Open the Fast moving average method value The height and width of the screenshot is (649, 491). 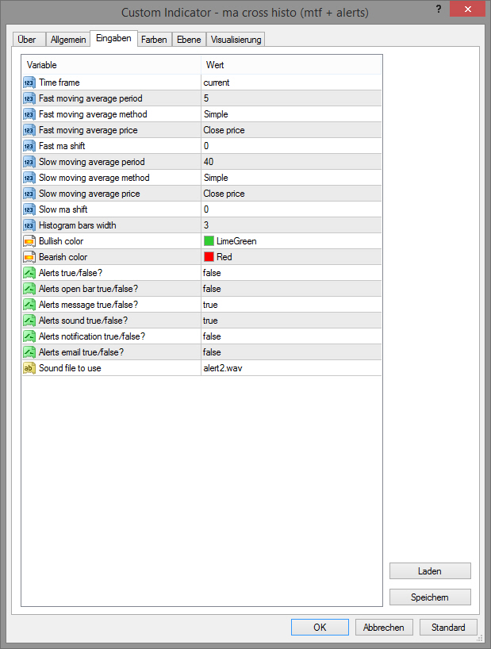pyautogui.click(x=290, y=114)
